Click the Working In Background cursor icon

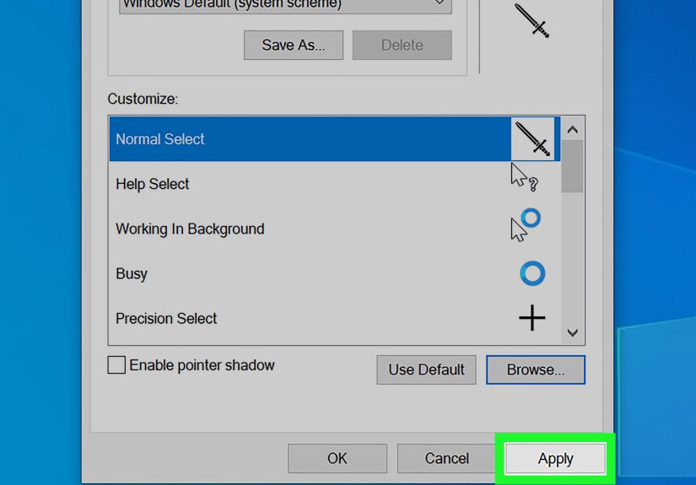[526, 225]
